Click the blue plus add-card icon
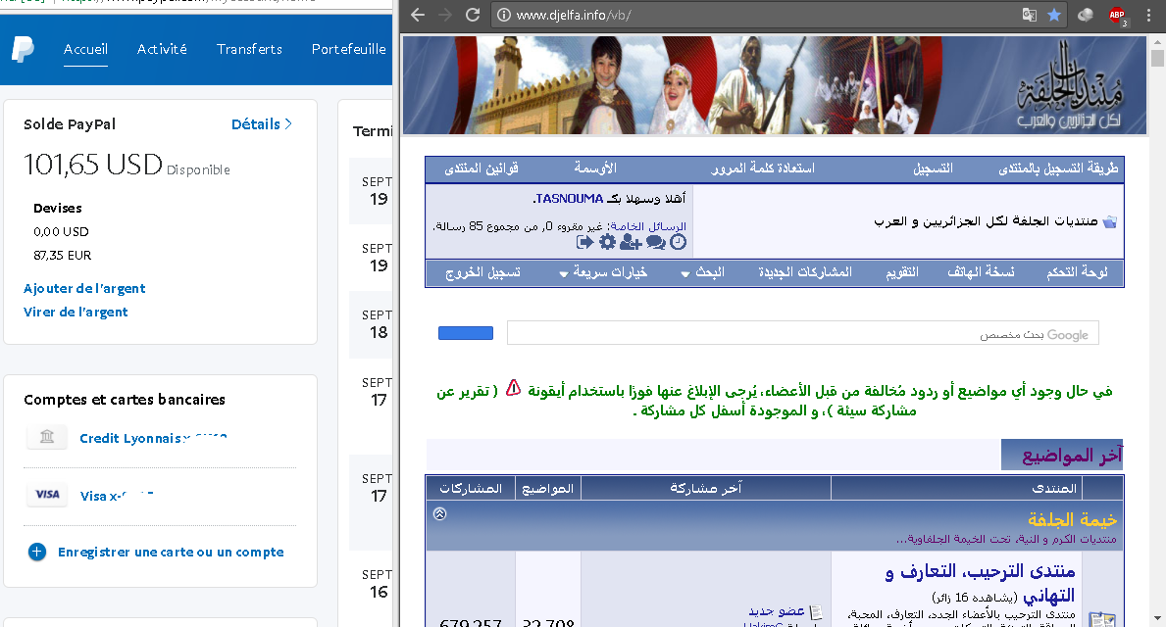The height and width of the screenshot is (627, 1166). (37, 552)
